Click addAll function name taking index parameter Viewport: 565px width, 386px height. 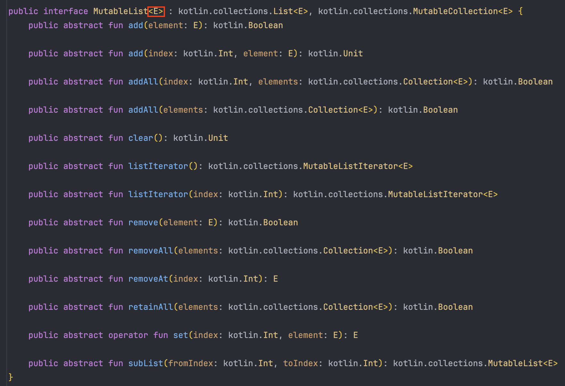click(x=143, y=82)
